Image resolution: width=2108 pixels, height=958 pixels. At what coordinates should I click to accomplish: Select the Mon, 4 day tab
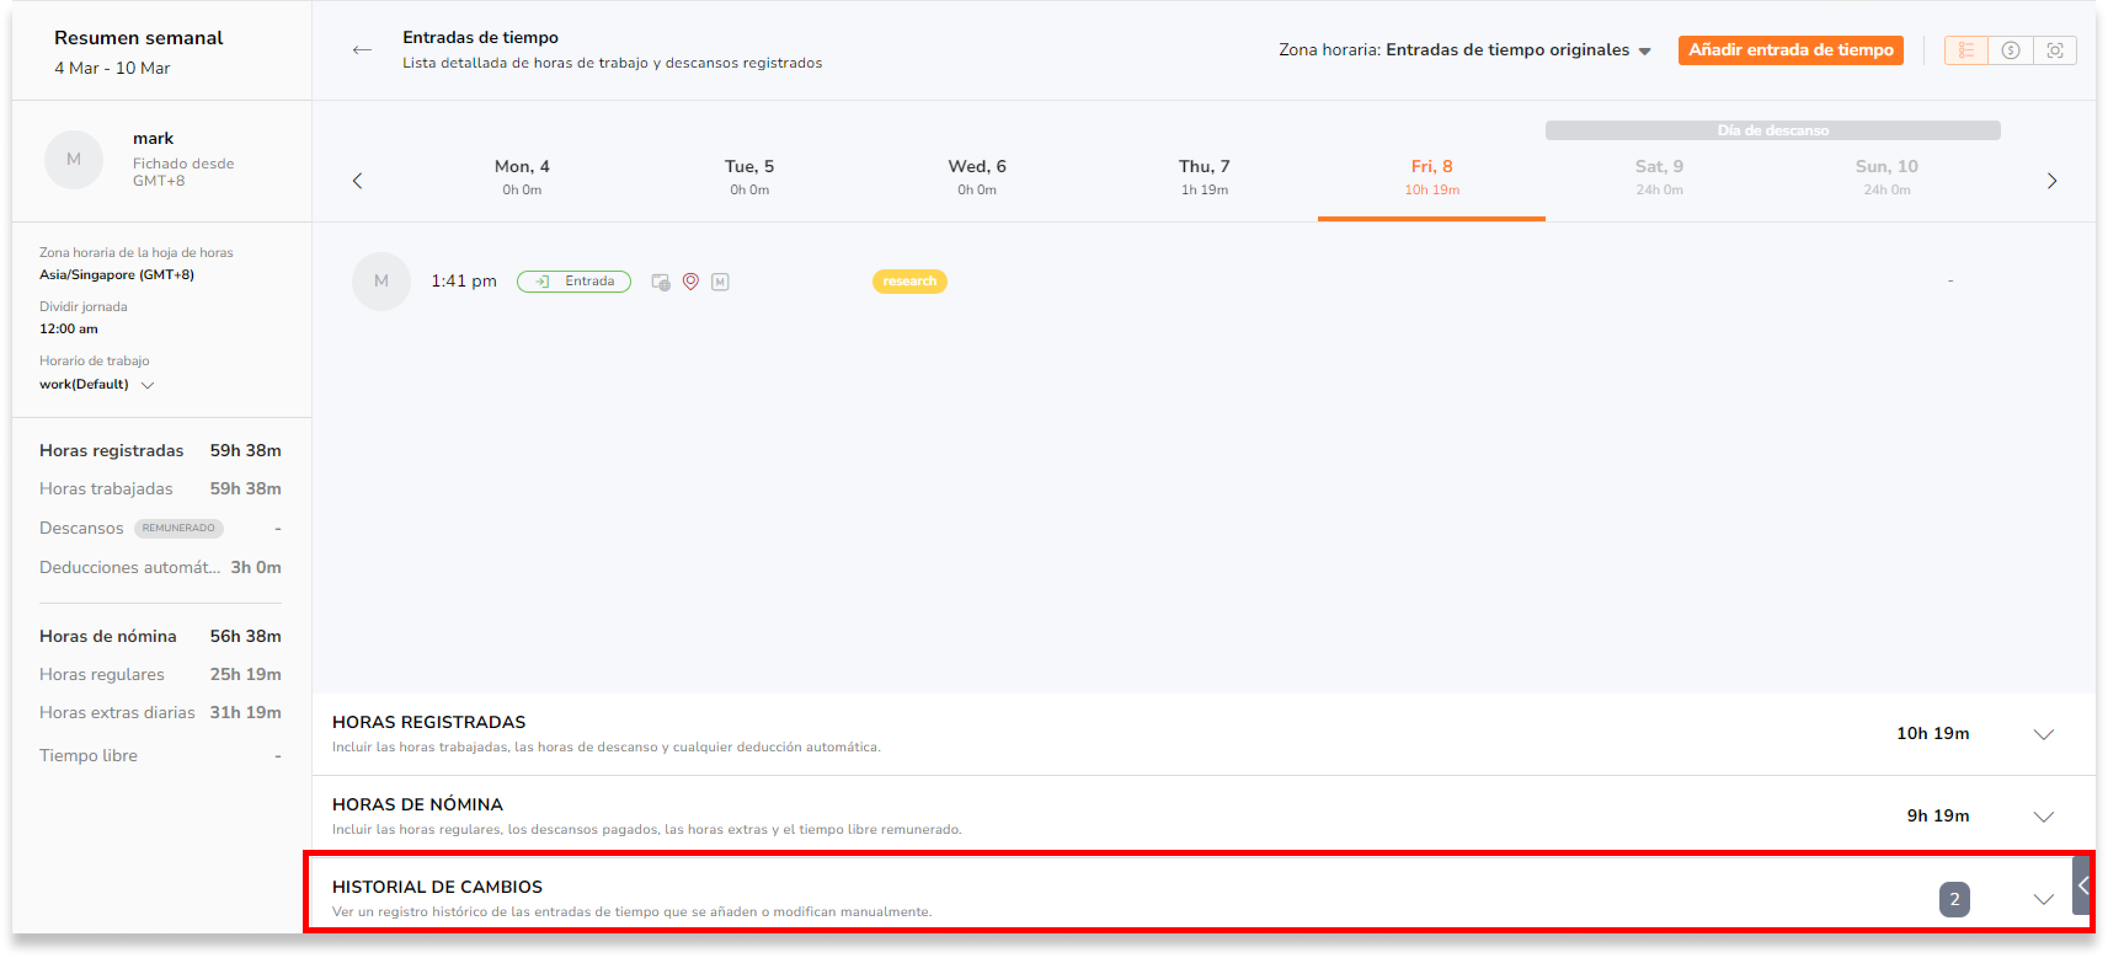click(521, 176)
